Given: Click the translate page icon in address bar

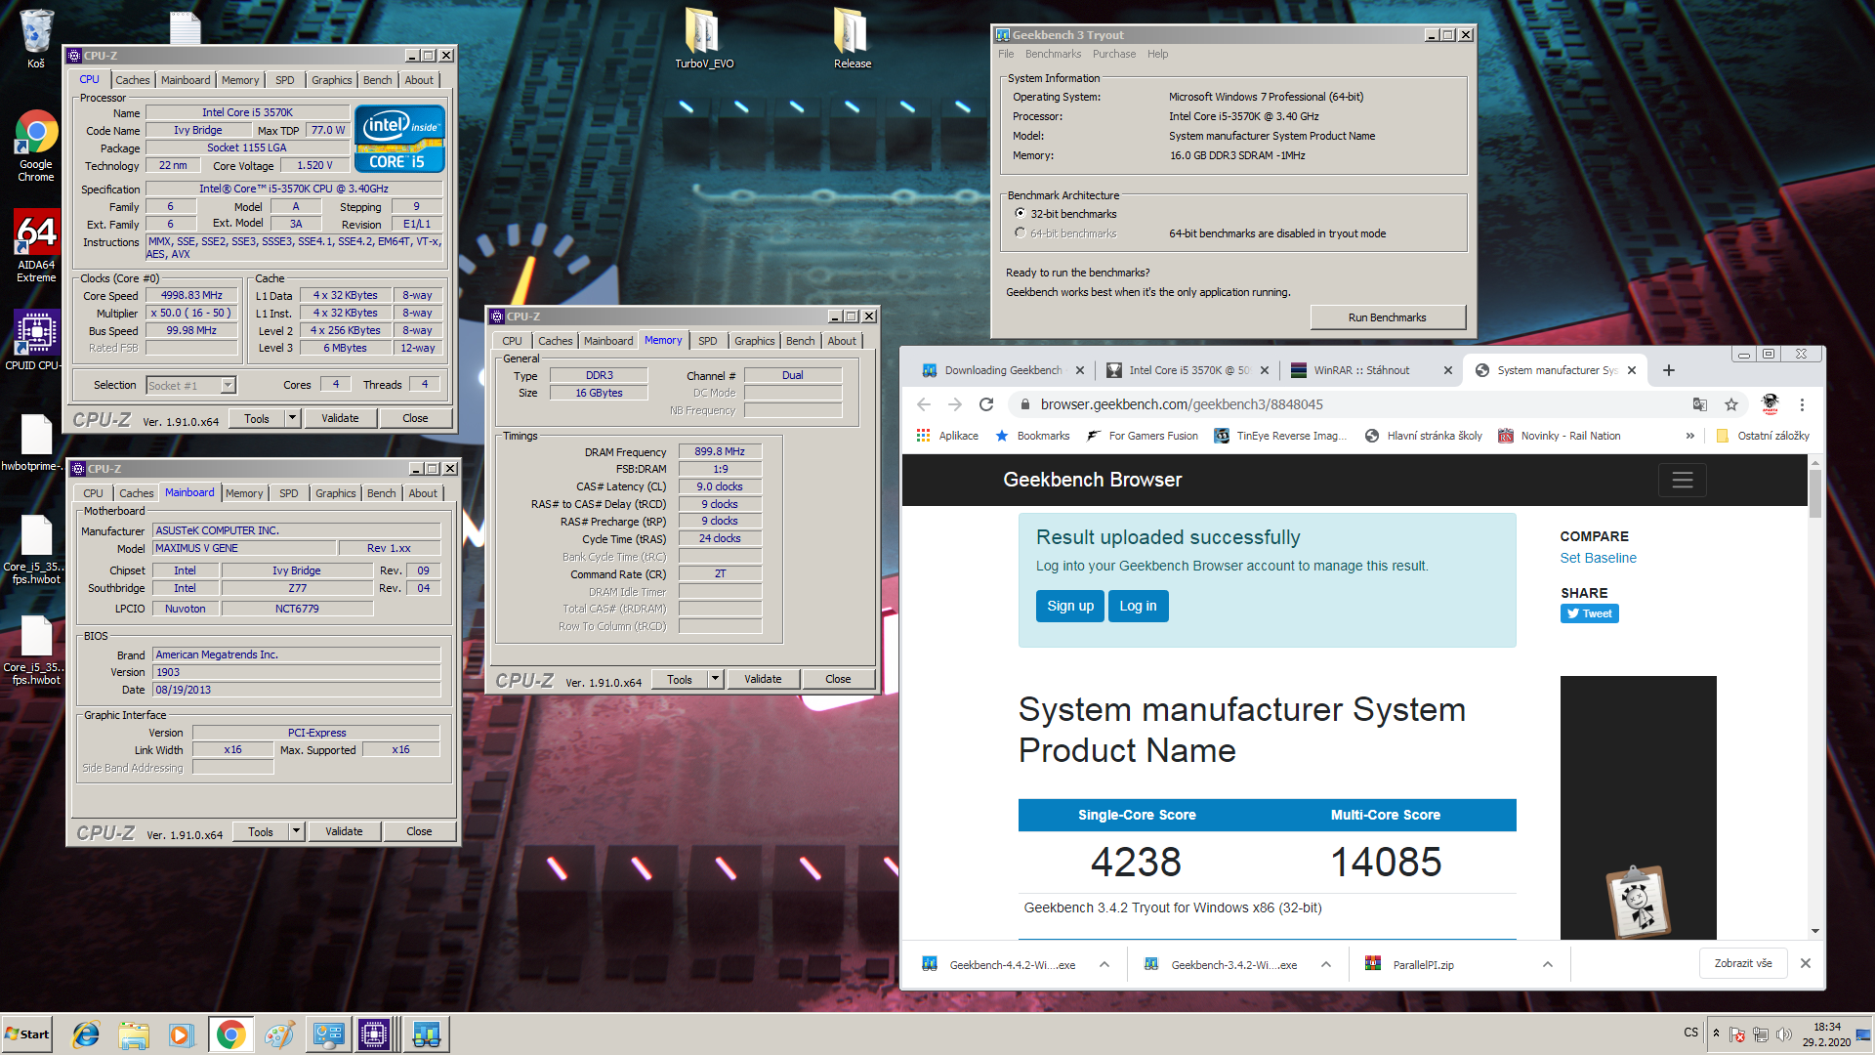Looking at the screenshot, I should (1700, 404).
